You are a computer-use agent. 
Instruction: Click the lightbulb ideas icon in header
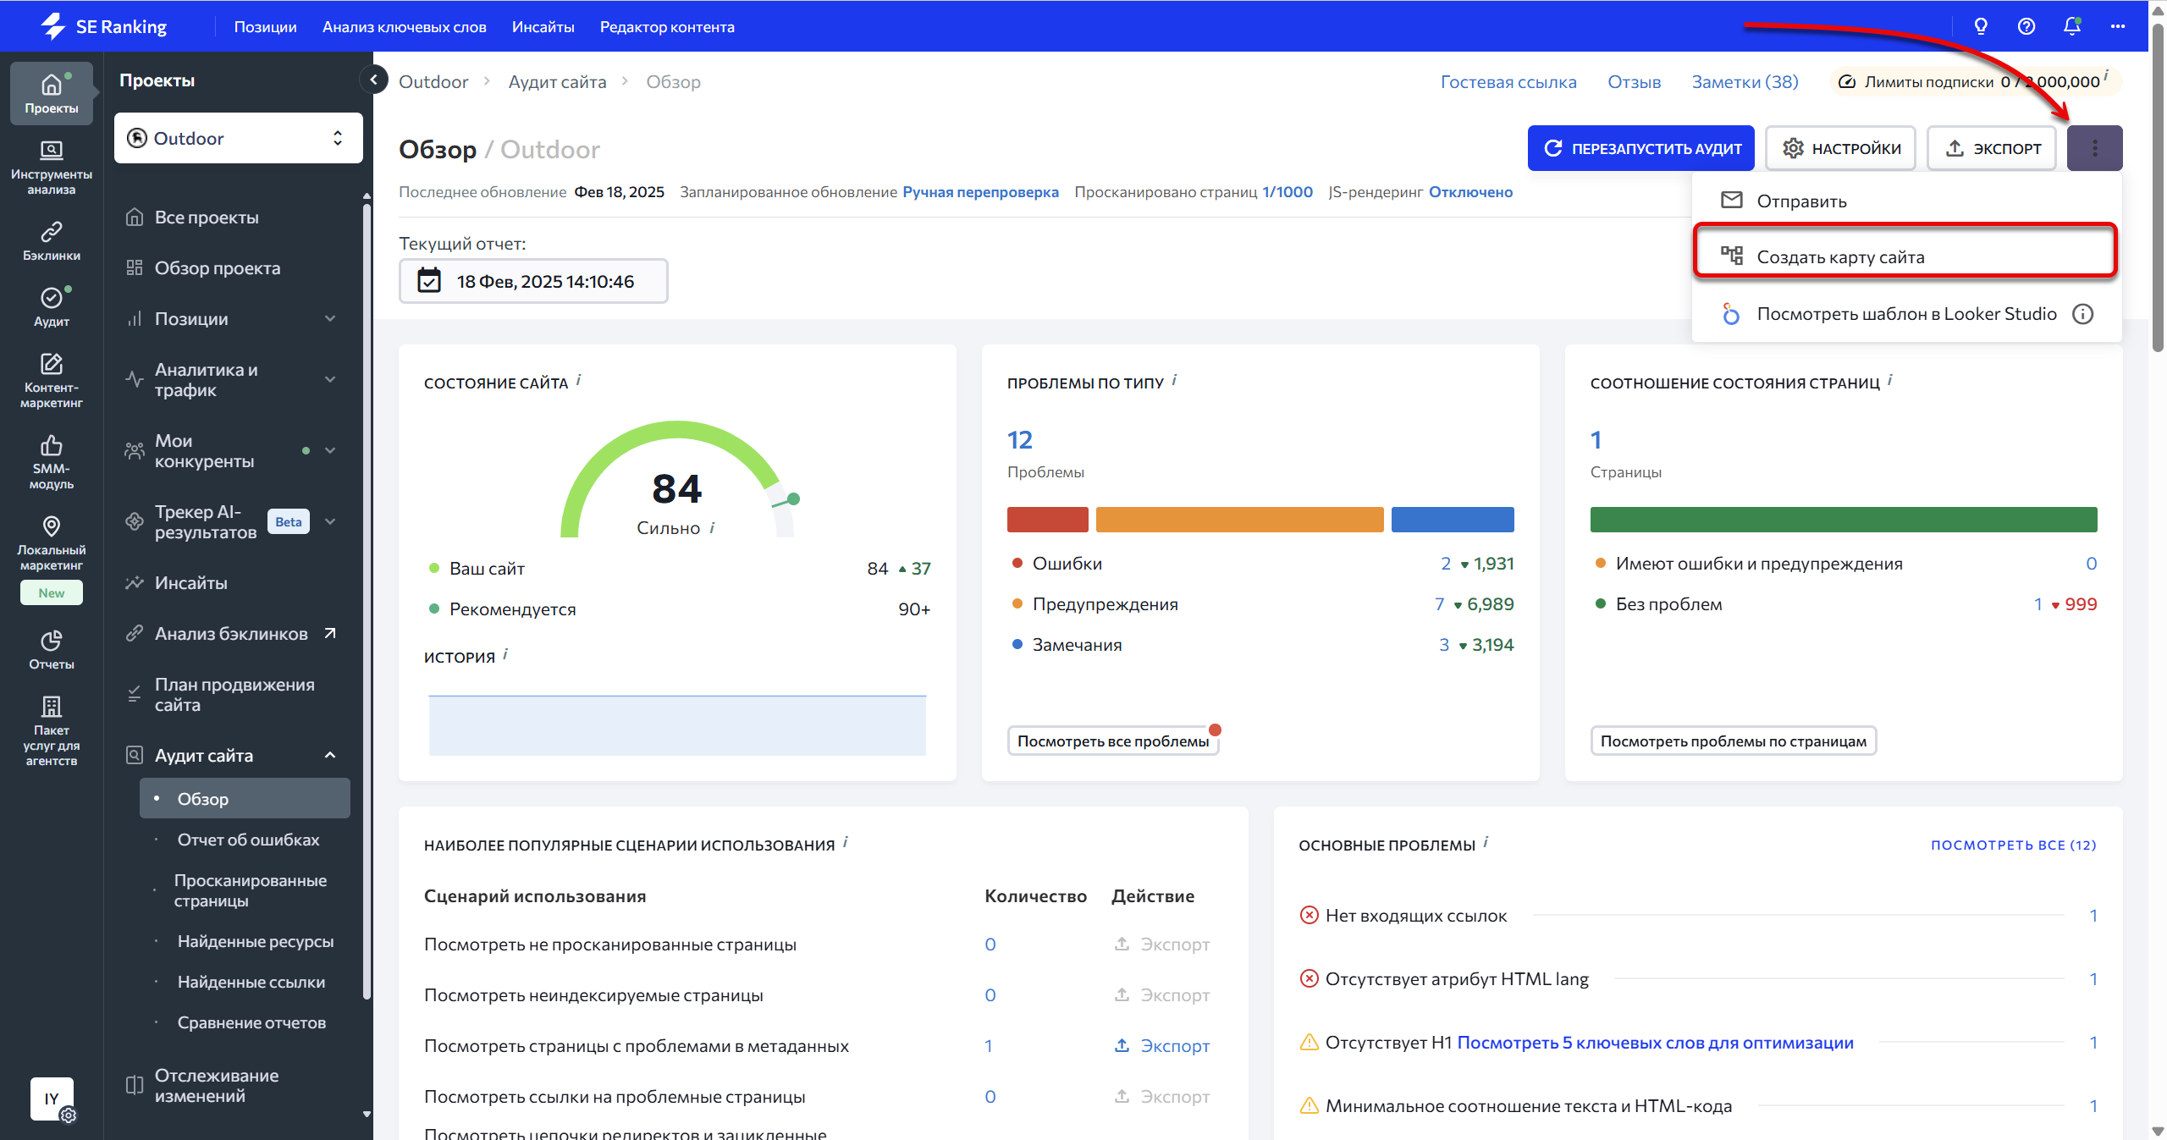point(1981,26)
